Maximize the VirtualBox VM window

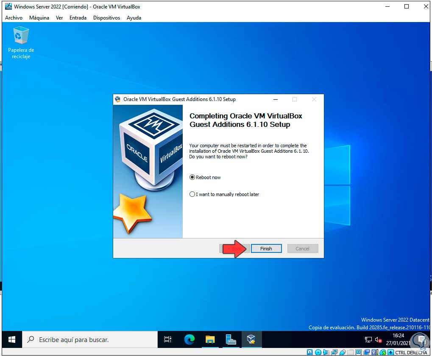tap(407, 7)
